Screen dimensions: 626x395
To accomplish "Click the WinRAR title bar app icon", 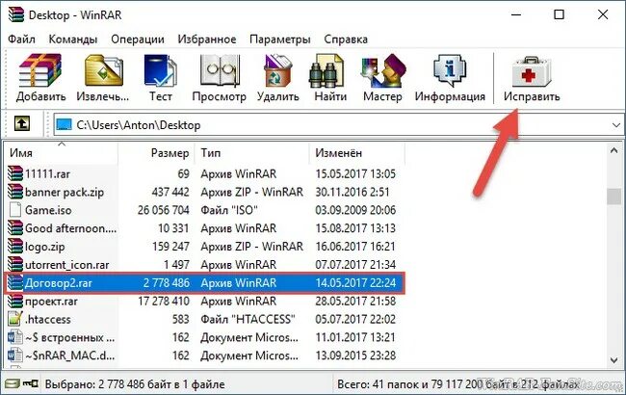I will coord(16,14).
